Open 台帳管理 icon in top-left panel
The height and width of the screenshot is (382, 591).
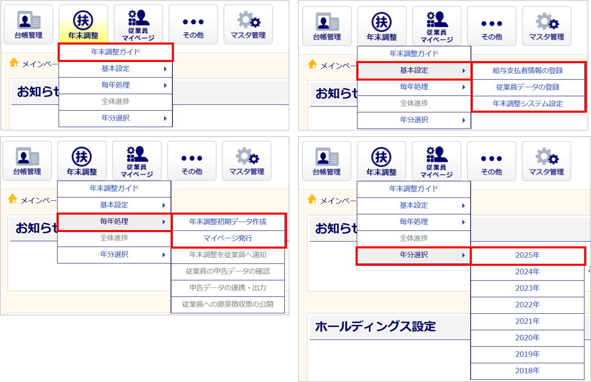coord(28,24)
